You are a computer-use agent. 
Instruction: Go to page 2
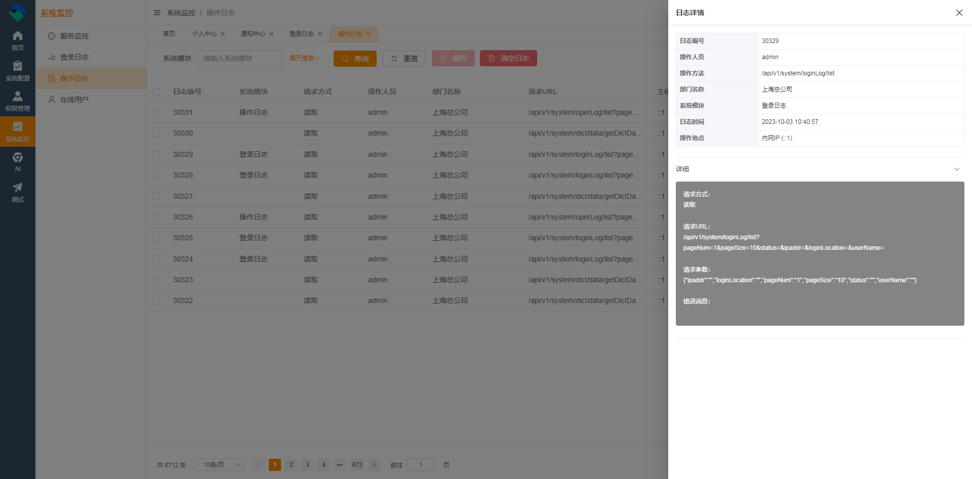tap(291, 465)
